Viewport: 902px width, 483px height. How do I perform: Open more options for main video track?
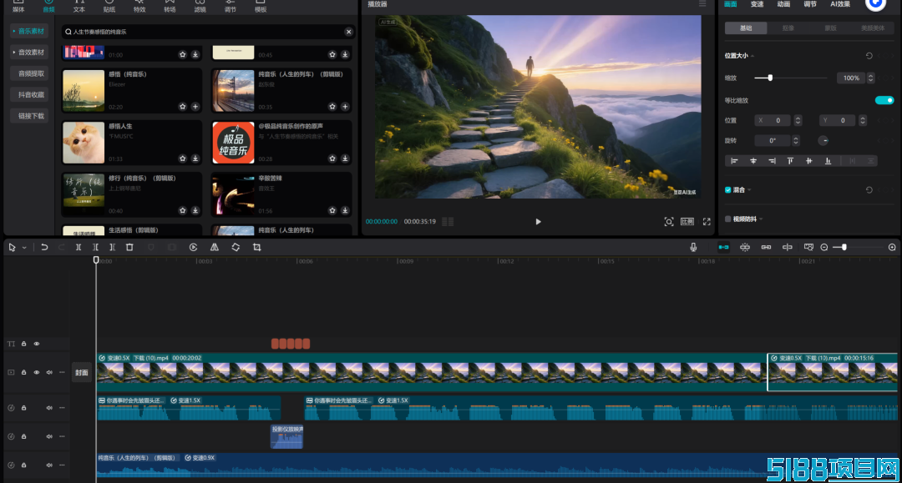click(x=62, y=372)
